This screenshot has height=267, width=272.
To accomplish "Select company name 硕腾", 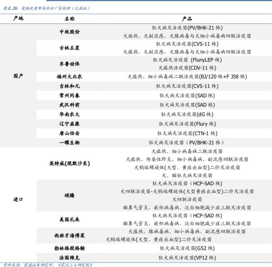I will 70,195.
